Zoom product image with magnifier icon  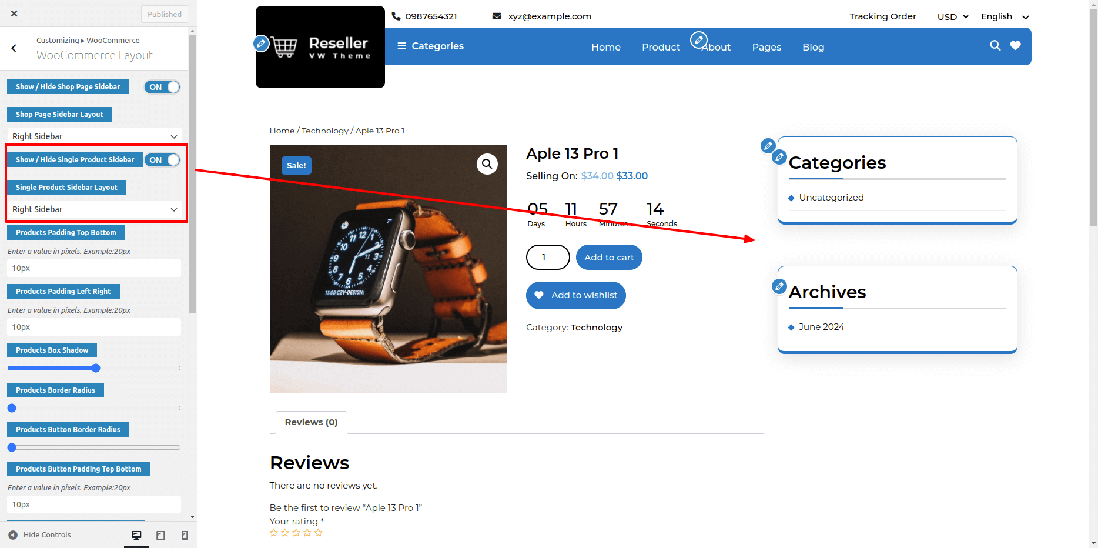[x=487, y=164]
